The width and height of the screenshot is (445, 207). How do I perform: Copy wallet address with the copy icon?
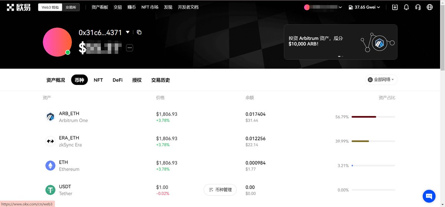tap(139, 32)
